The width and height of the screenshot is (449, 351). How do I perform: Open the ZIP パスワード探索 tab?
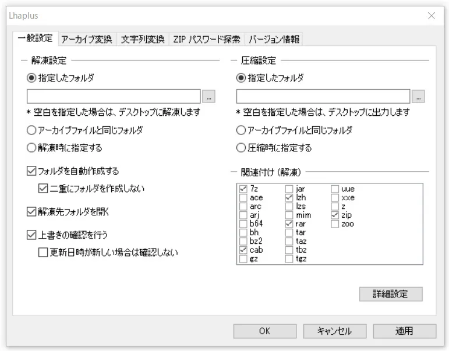(207, 39)
